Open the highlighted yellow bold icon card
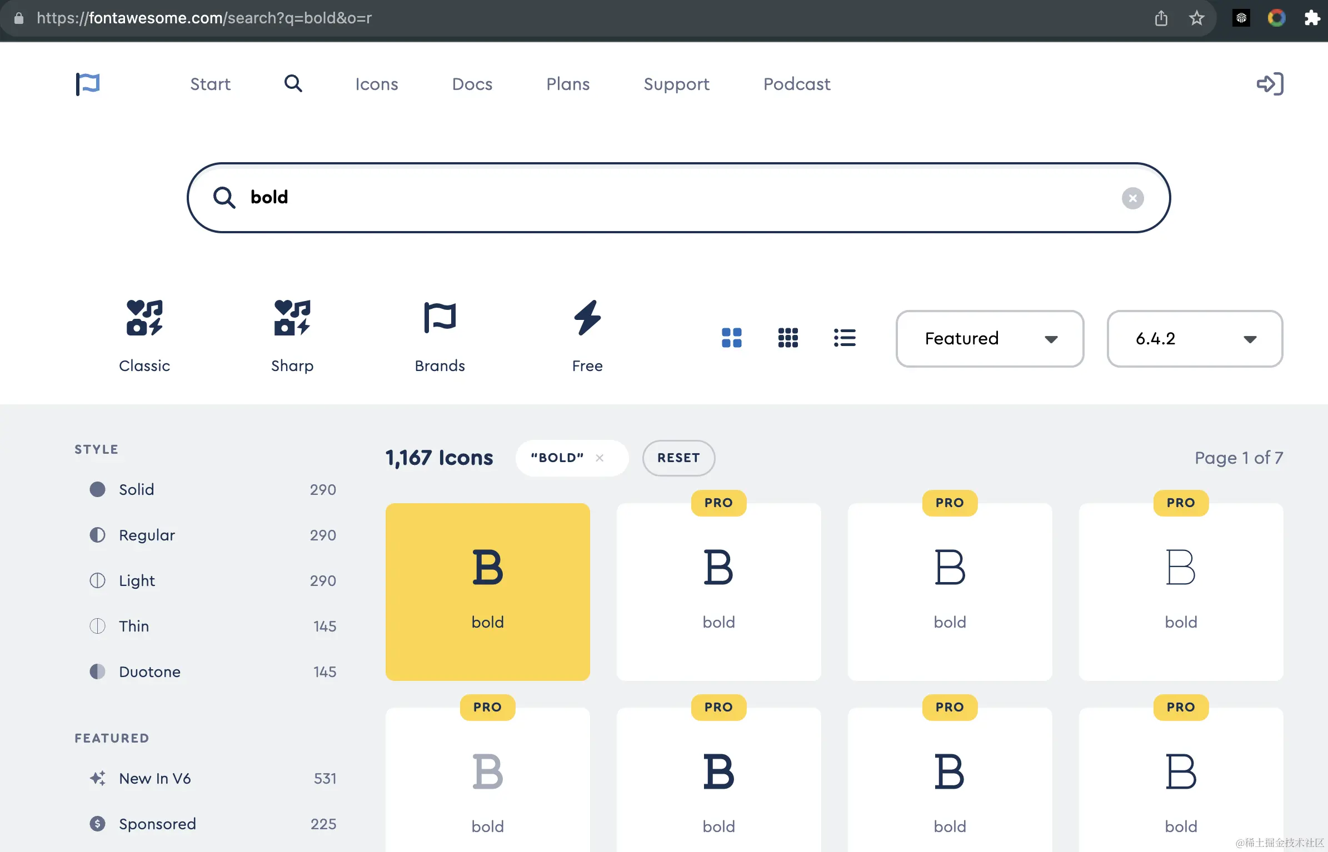 click(487, 592)
